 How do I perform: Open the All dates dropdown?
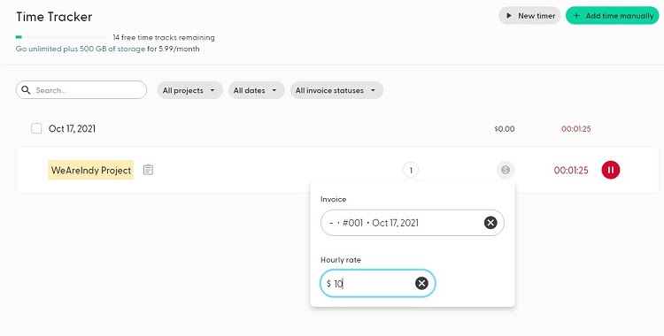[256, 90]
